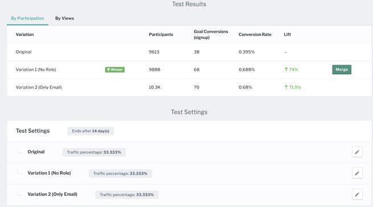Click the green Winner trophy badge
The width and height of the screenshot is (373, 207).
(115, 70)
